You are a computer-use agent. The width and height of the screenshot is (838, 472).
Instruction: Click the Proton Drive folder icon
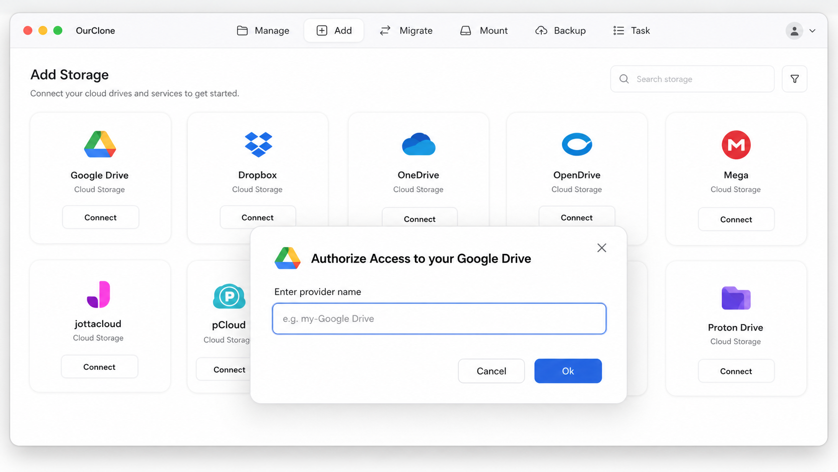pos(736,298)
